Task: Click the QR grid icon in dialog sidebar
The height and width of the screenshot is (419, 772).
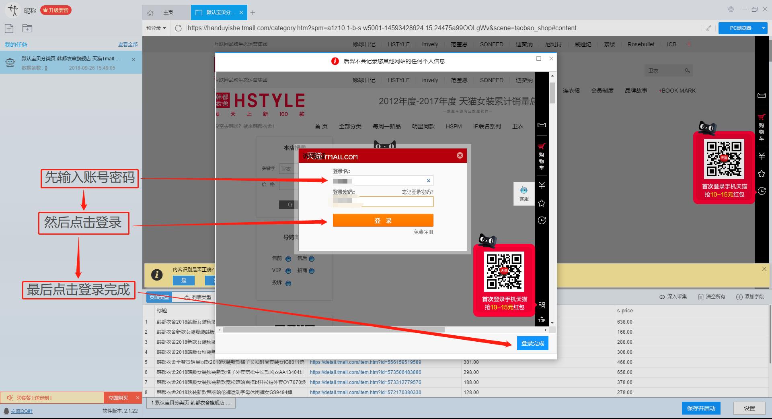Action: [542, 305]
